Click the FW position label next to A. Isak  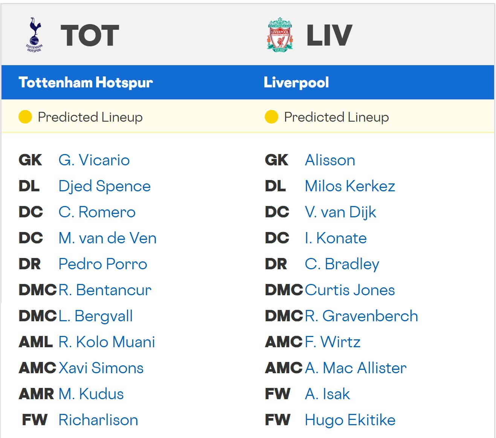point(278,394)
